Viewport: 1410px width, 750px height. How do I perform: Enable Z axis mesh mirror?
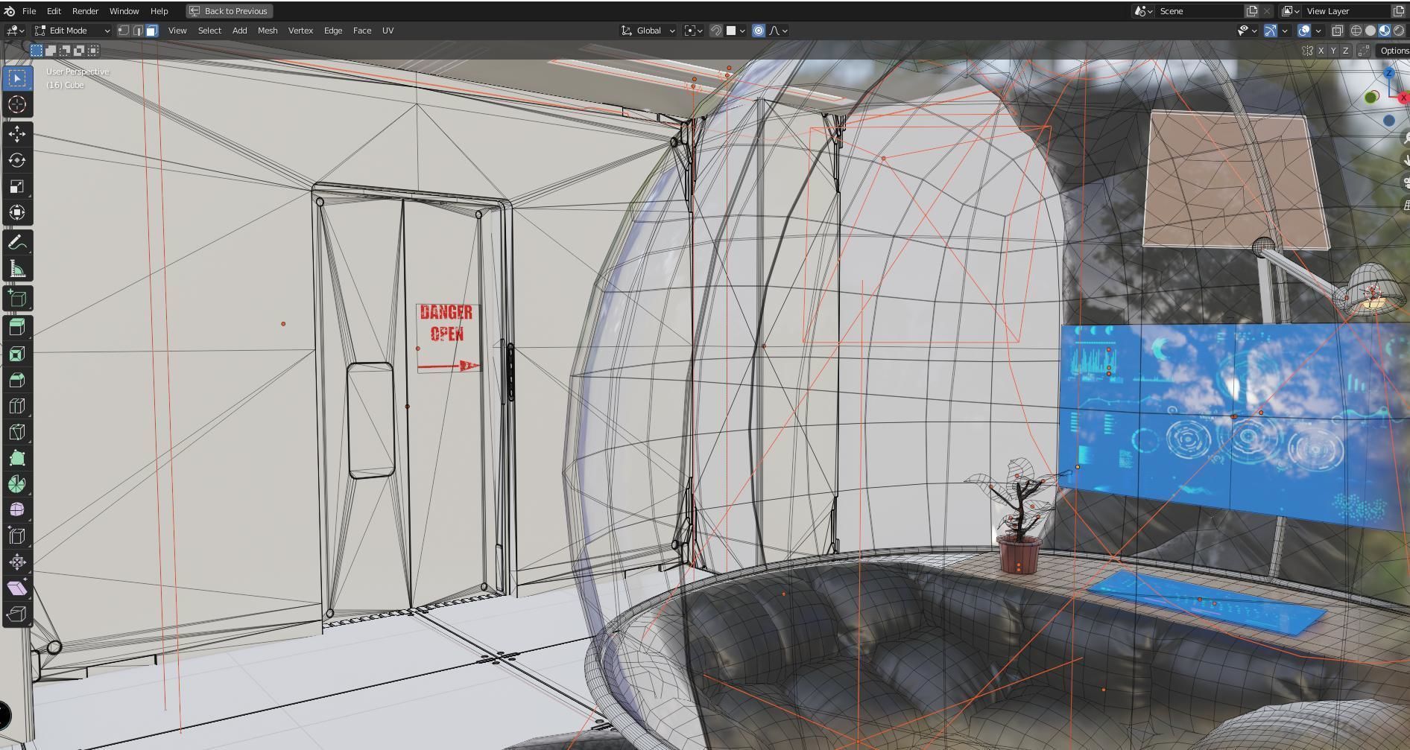tap(1345, 51)
